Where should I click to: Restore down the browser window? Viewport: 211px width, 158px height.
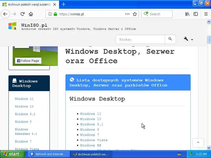201,3
